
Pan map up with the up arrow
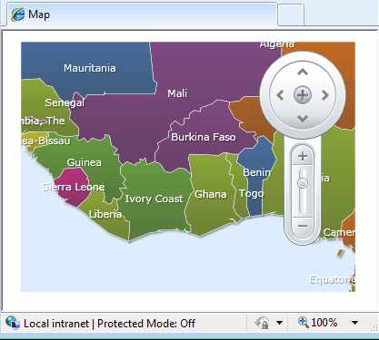tap(303, 73)
